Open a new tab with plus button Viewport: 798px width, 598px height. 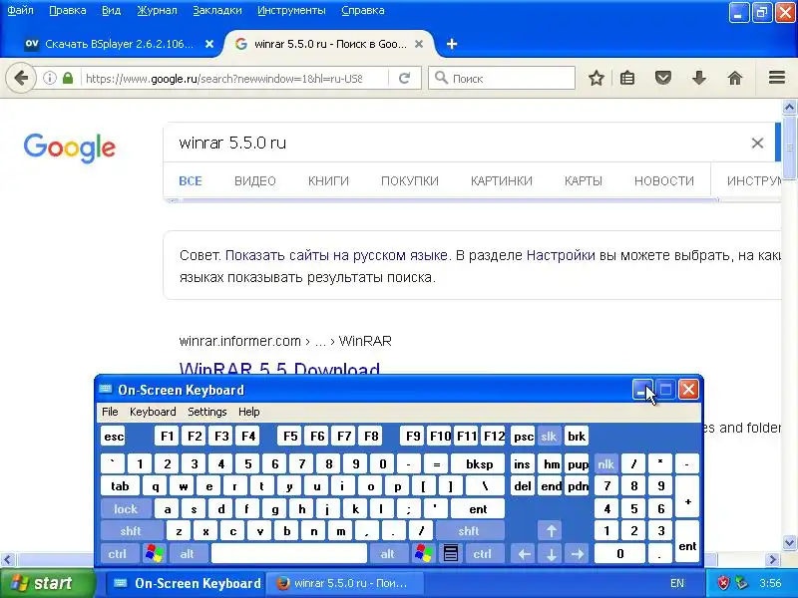[452, 44]
